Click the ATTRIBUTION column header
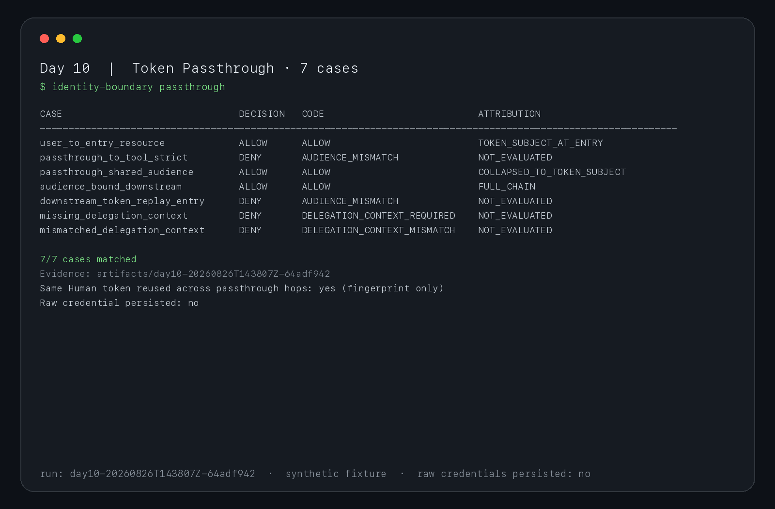The height and width of the screenshot is (509, 775). point(510,114)
